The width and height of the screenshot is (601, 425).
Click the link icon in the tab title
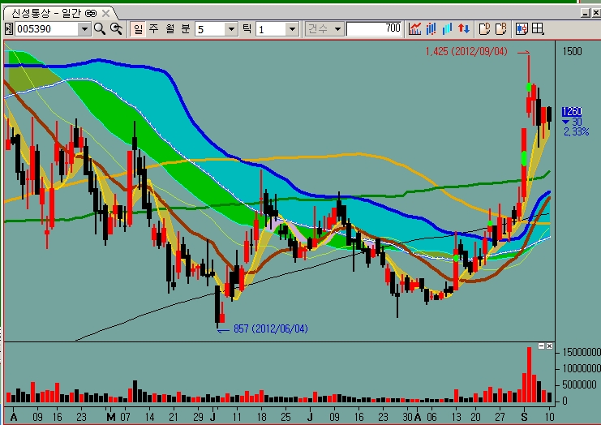(x=91, y=14)
